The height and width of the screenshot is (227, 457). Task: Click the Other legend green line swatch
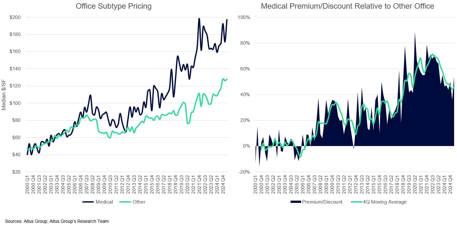pyautogui.click(x=125, y=202)
